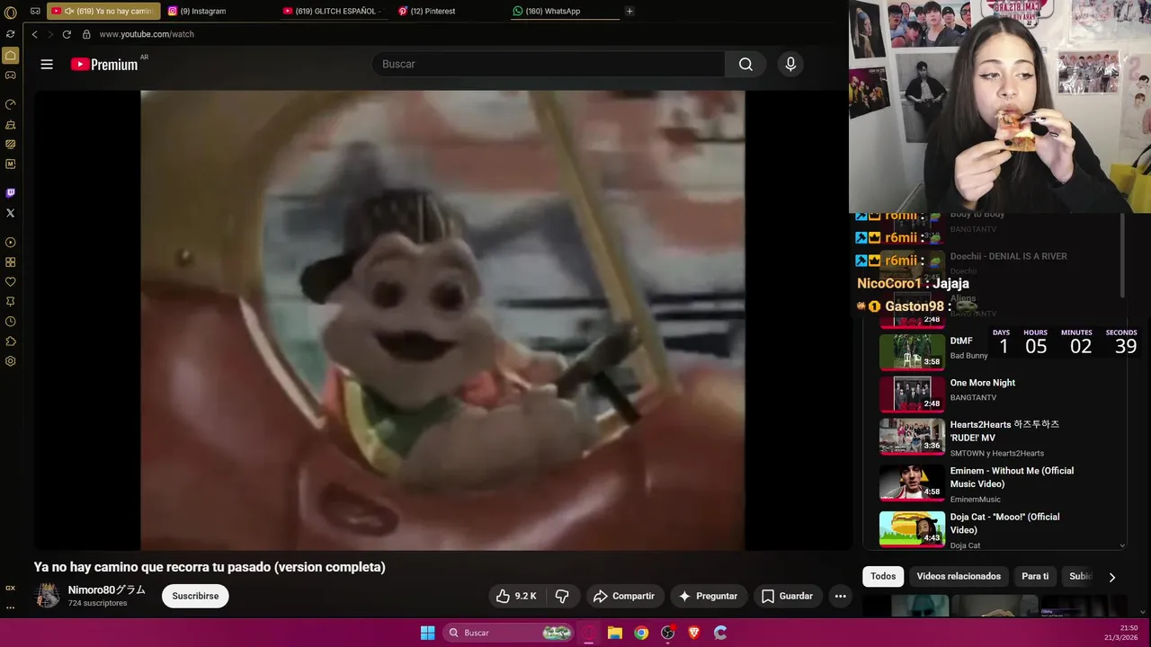Click 'Doechii - DENIAL IS A RIVER' title
The image size is (1151, 647).
pyautogui.click(x=1008, y=256)
